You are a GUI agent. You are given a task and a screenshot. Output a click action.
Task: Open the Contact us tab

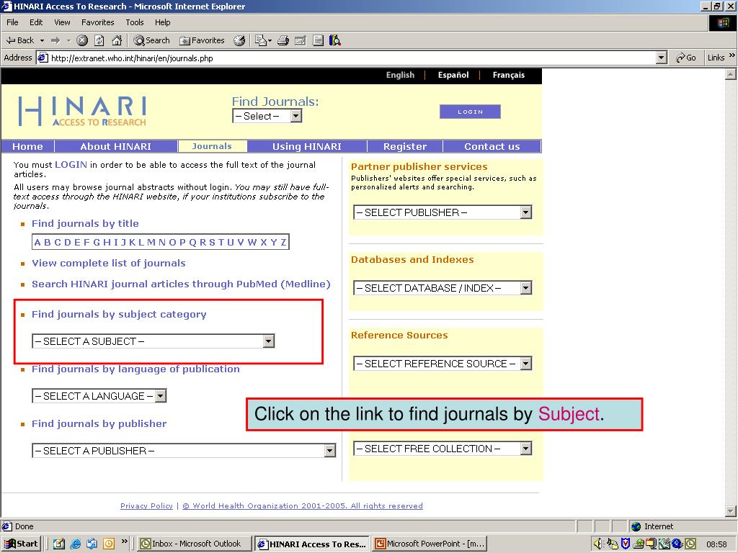492,146
